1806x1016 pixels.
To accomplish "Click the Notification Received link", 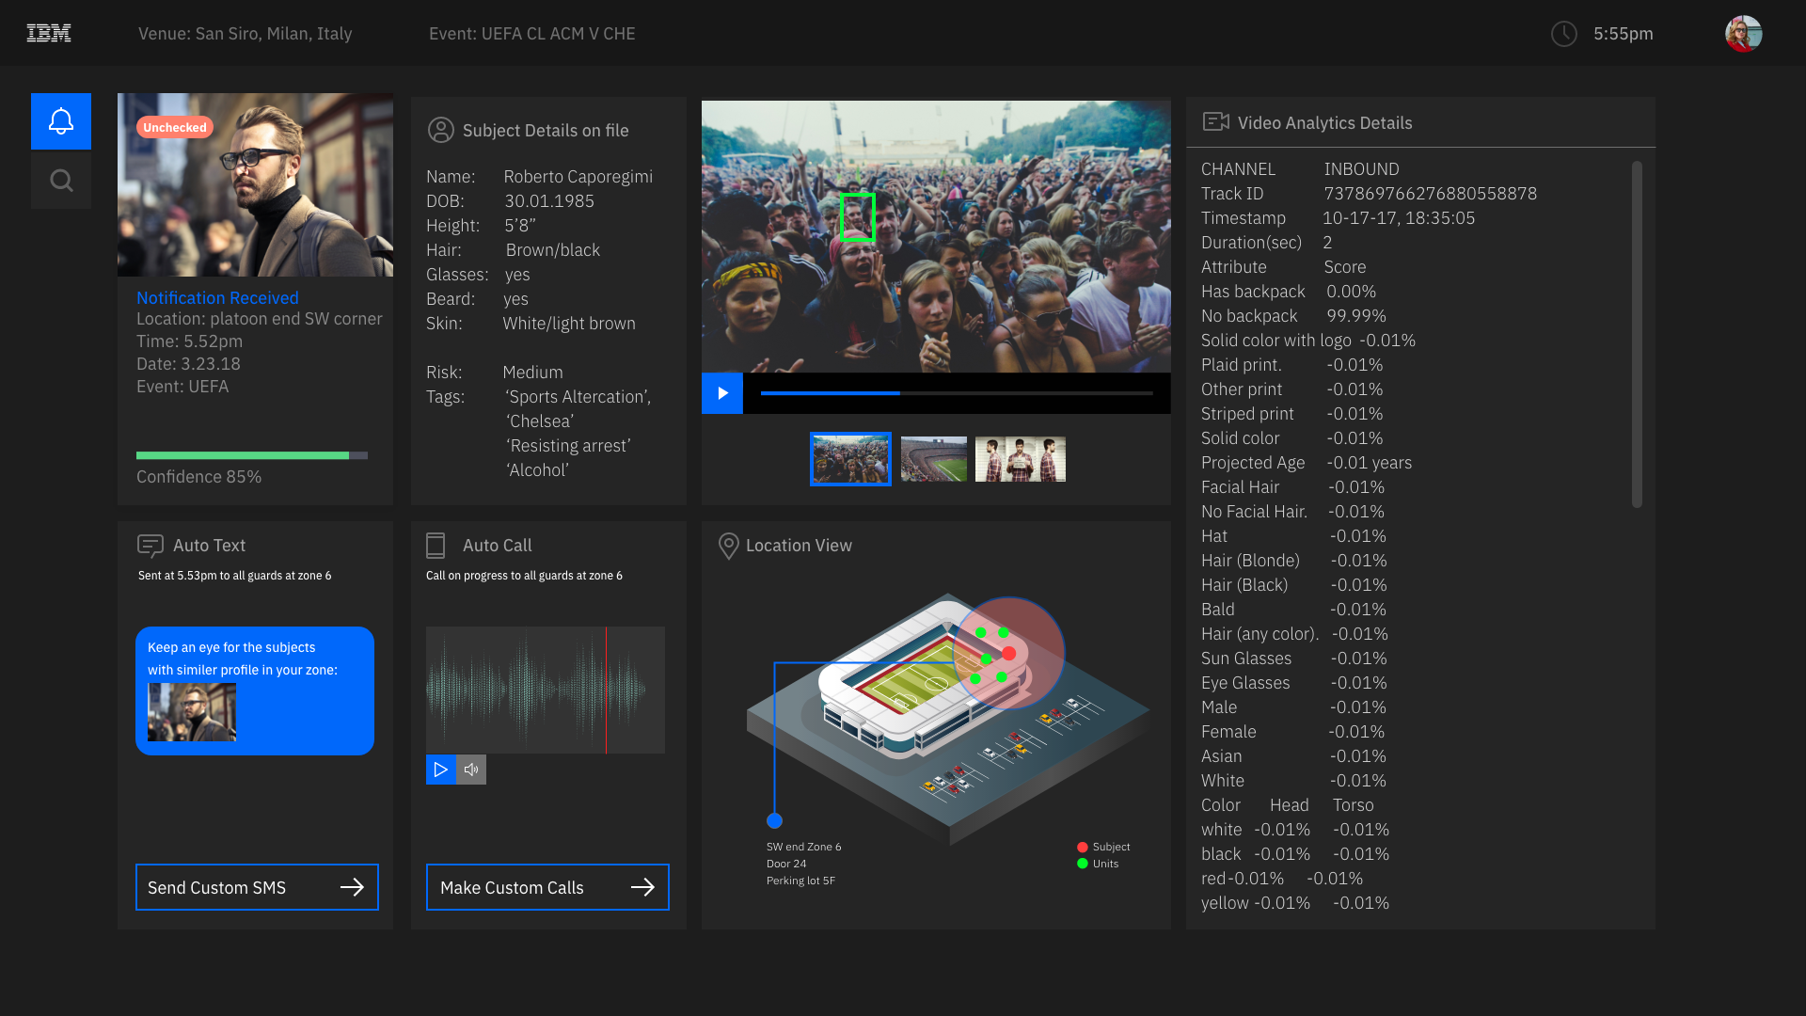I will point(217,298).
